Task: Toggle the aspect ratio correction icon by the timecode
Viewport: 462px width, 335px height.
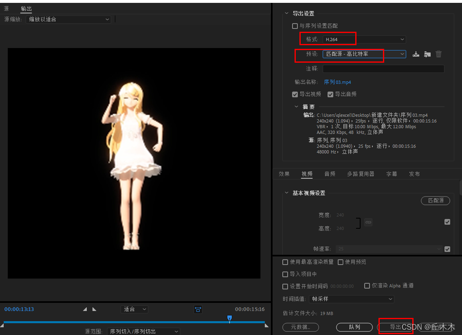Action: coord(198,309)
